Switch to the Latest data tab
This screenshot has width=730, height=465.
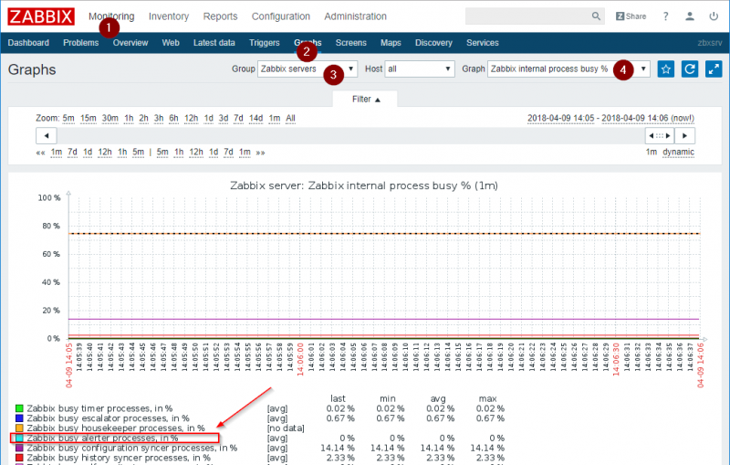click(214, 43)
